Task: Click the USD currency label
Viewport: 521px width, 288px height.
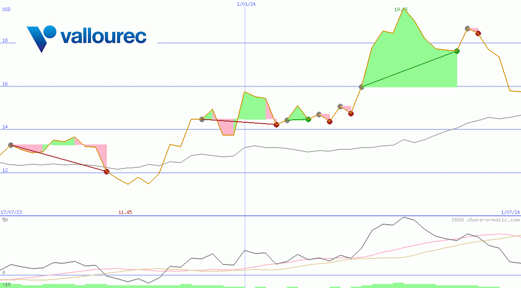Action: (6, 9)
